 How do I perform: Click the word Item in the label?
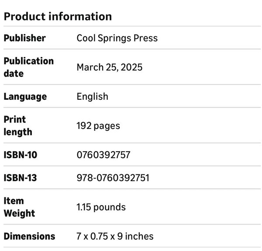pyautogui.click(x=14, y=201)
